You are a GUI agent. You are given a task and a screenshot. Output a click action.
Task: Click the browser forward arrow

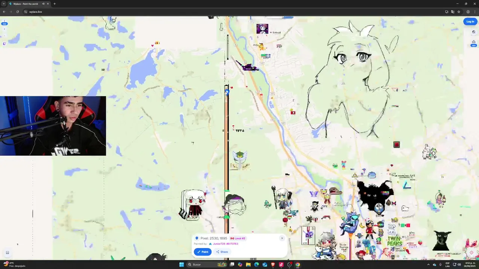11,12
